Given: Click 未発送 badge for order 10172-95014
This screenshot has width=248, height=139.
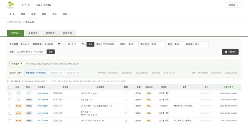Looking at the screenshot, I should click(29, 113).
